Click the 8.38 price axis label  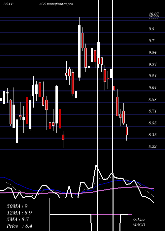click(x=152, y=135)
